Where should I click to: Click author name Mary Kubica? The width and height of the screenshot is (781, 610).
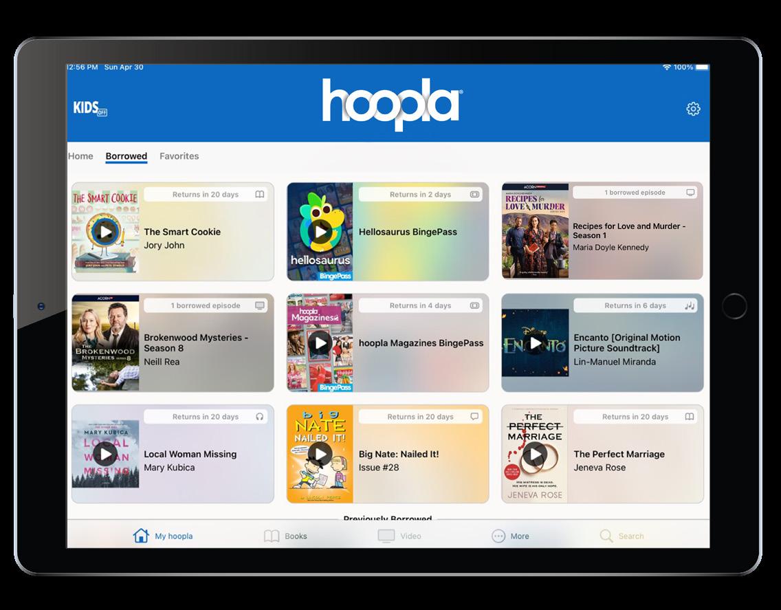(169, 468)
